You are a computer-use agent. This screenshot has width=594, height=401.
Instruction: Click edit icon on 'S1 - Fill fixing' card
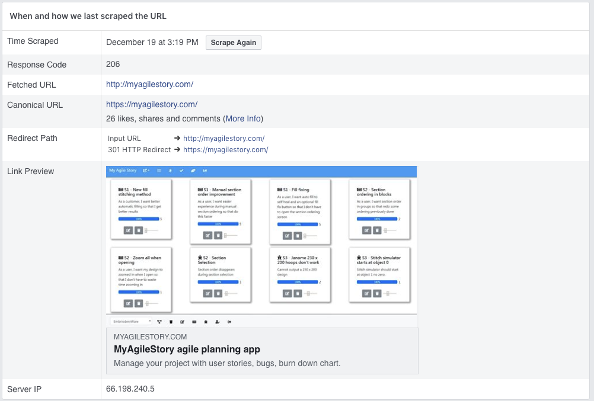(287, 235)
